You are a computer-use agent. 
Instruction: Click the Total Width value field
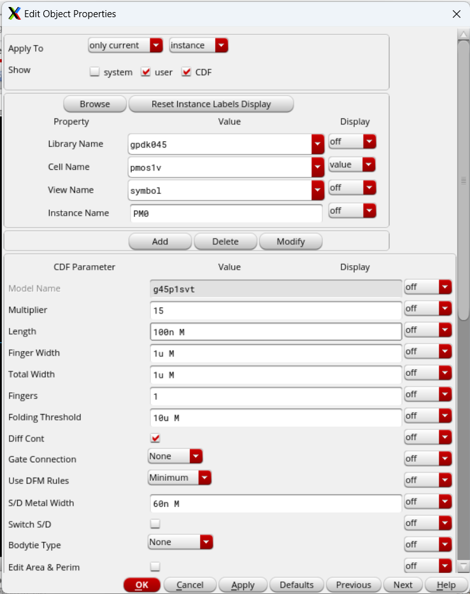276,375
